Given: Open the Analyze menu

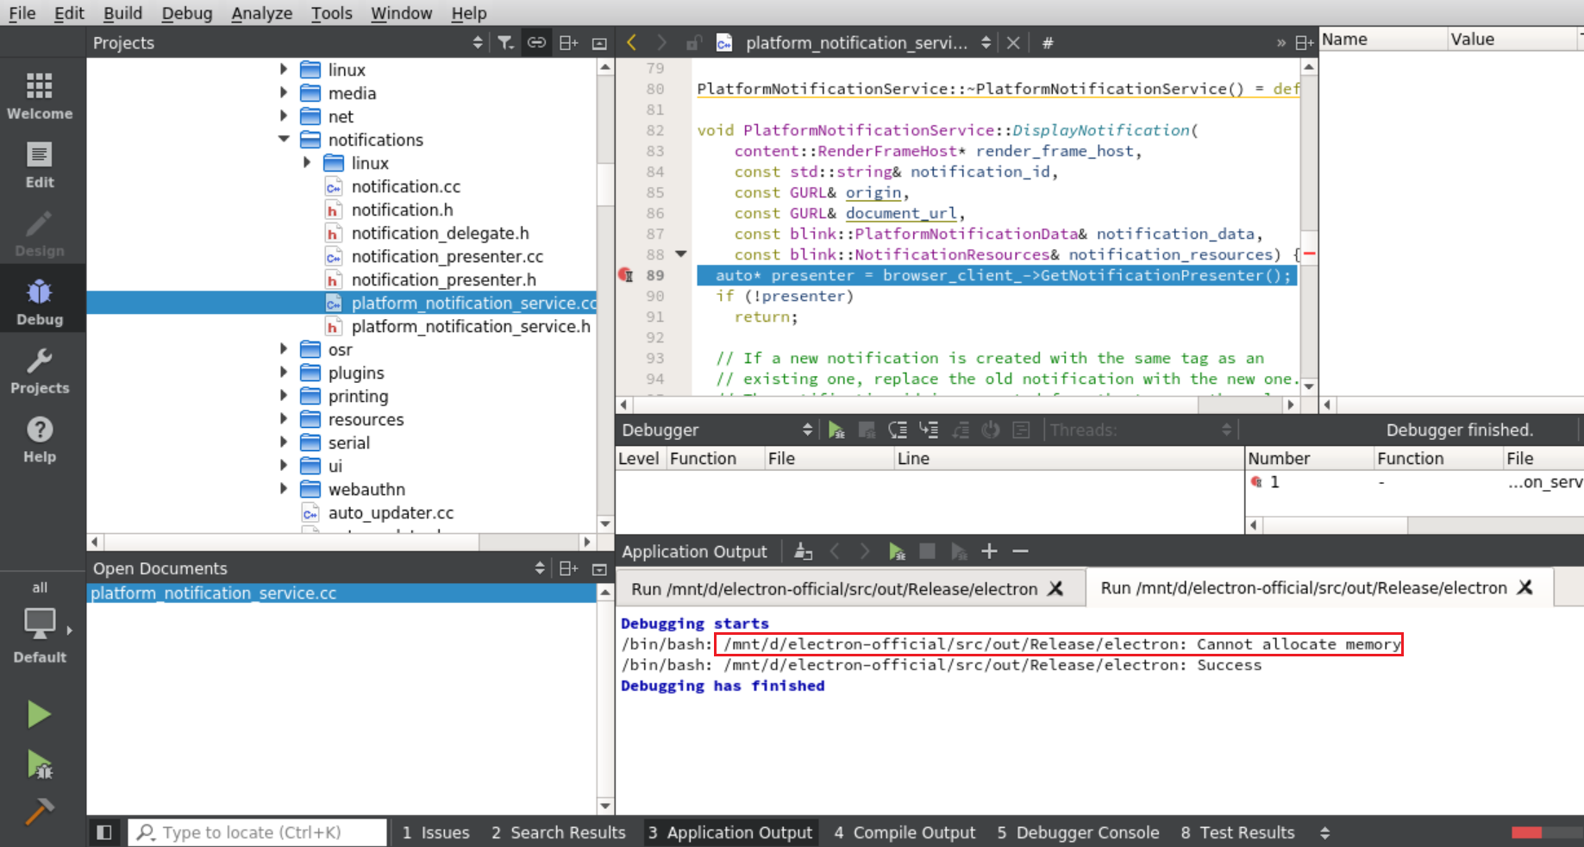Looking at the screenshot, I should point(261,13).
